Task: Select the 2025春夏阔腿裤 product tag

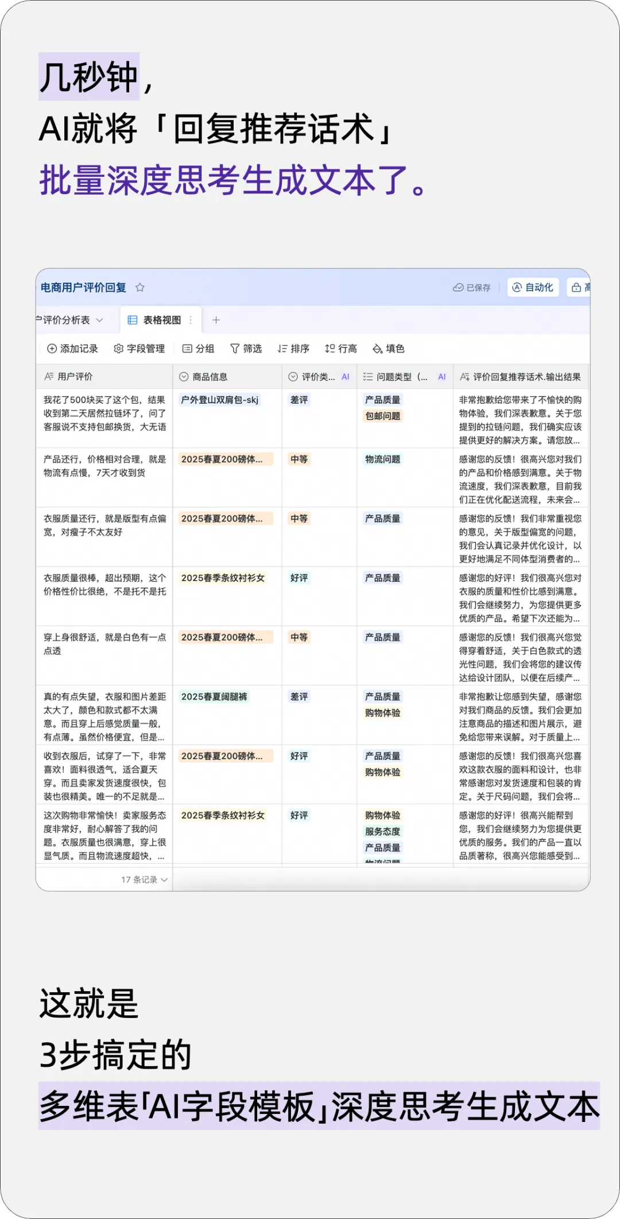Action: point(214,696)
